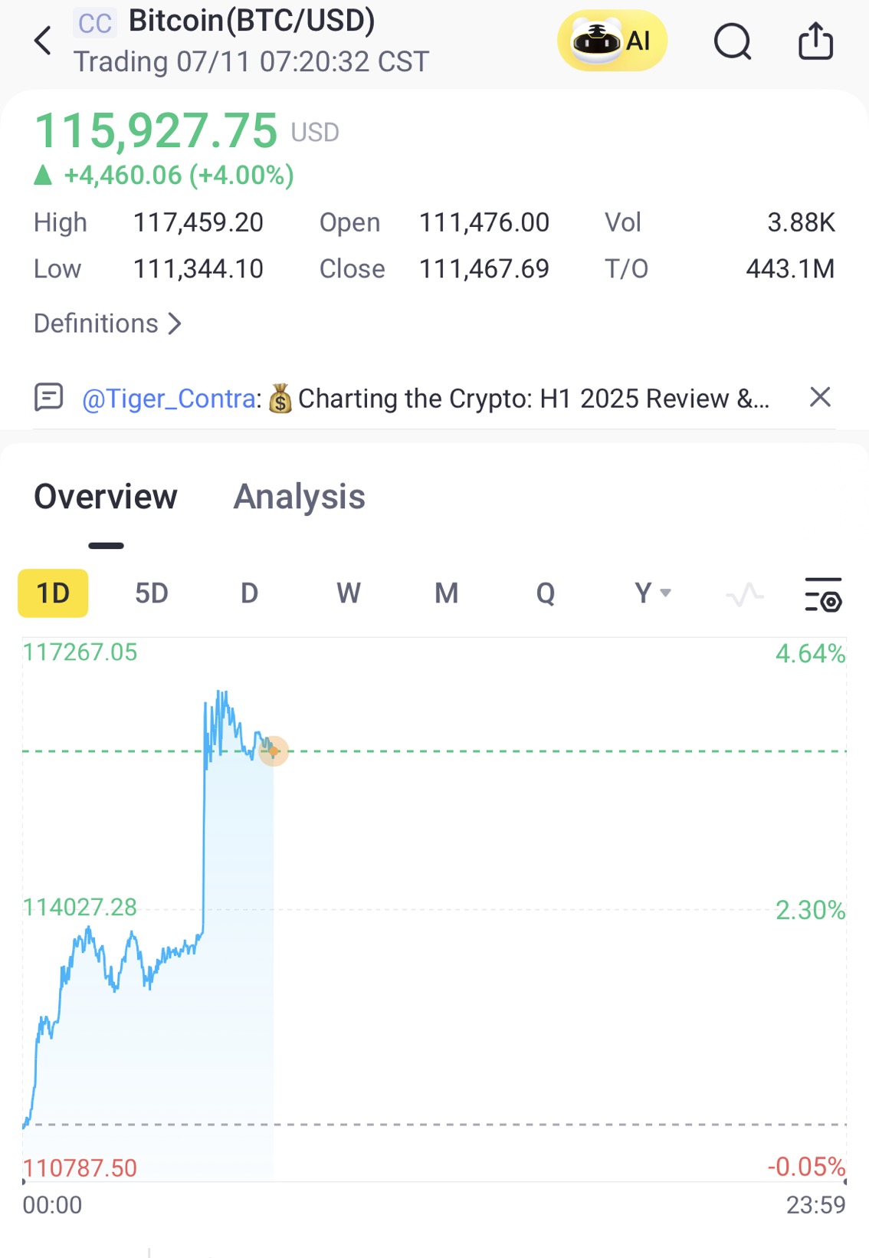Tap the share icon
The height and width of the screenshot is (1258, 869).
point(815,41)
